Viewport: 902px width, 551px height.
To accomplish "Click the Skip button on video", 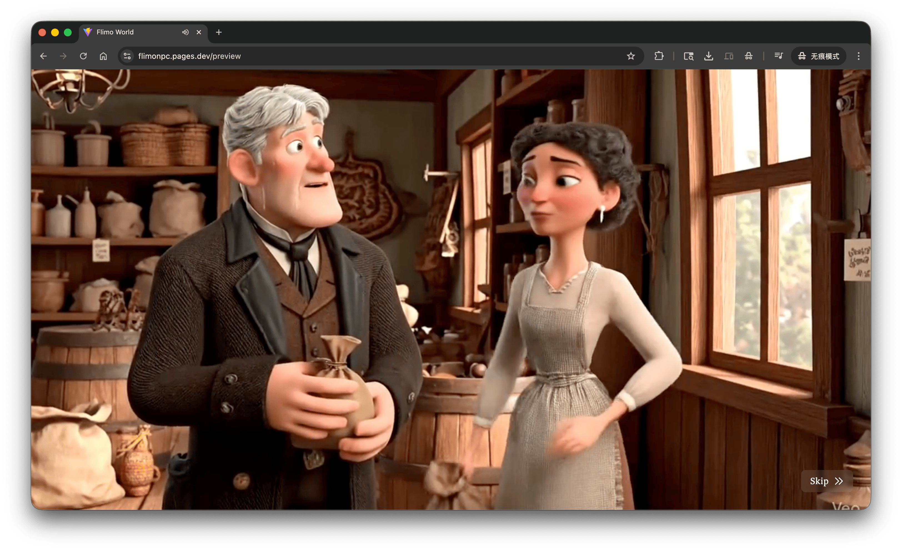I will tap(826, 481).
